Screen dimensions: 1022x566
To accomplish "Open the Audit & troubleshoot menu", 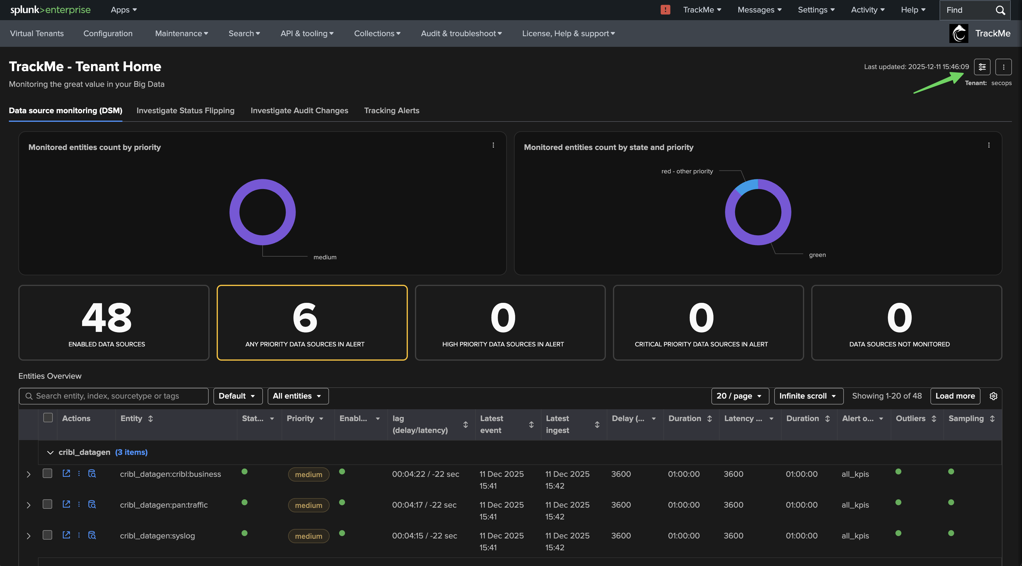I will pos(461,33).
